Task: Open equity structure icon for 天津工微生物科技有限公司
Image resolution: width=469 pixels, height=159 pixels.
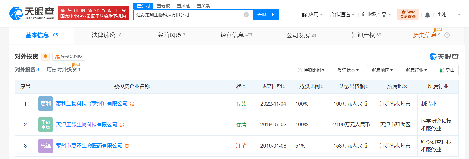Action: pyautogui.click(x=122, y=125)
